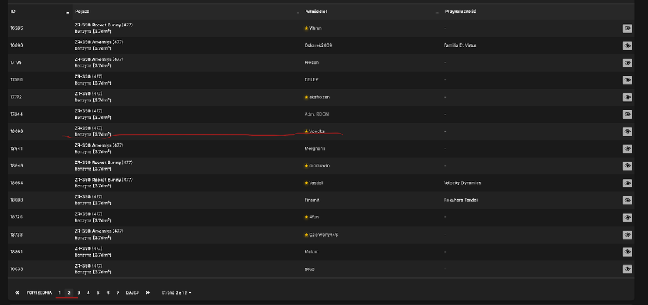Image resolution: width=648 pixels, height=305 pixels.
Task: View vehicle 18664 owned by Vasdal
Action: (627, 183)
